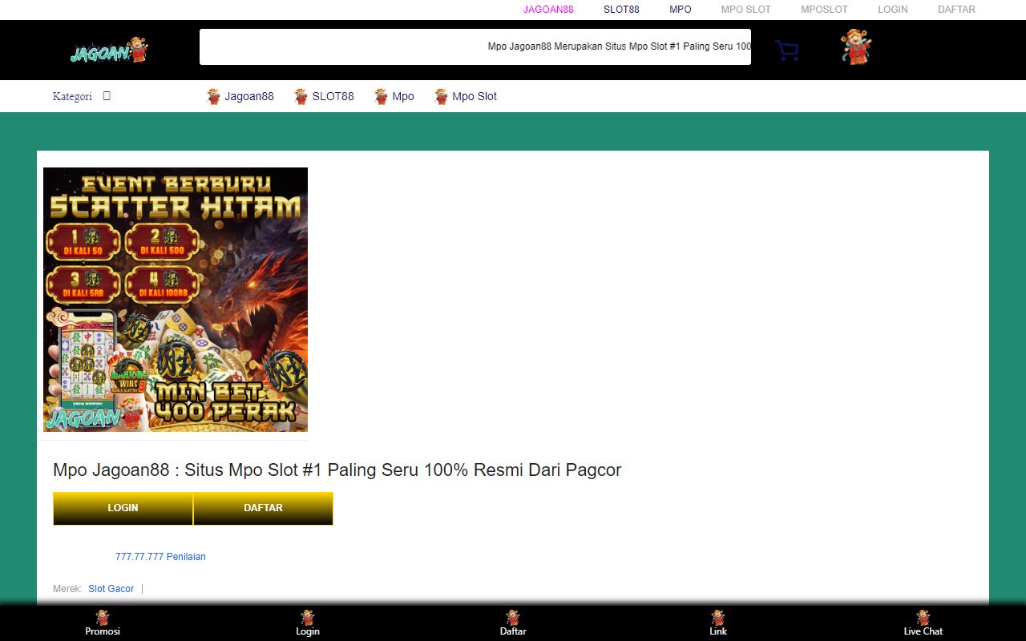Click DAFTAR in top navigation
Image resolution: width=1026 pixels, height=641 pixels.
956,10
